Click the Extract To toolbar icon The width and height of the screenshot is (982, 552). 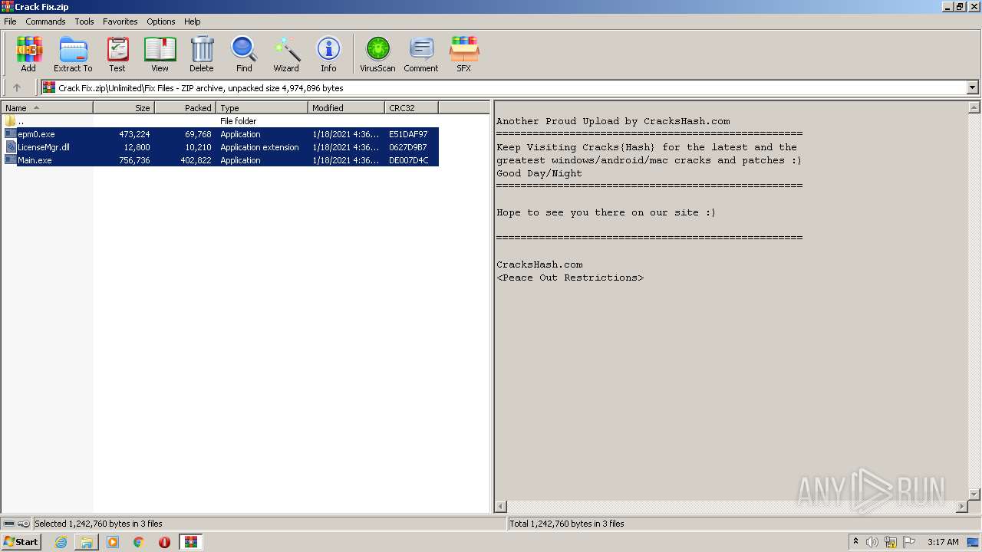click(73, 54)
